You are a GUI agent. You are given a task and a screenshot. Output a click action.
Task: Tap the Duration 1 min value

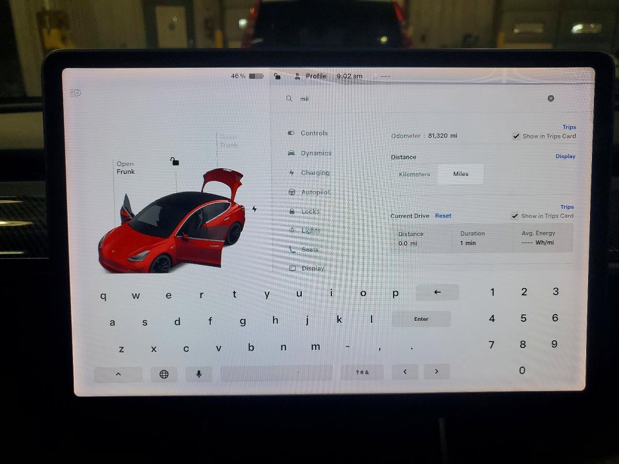(468, 243)
